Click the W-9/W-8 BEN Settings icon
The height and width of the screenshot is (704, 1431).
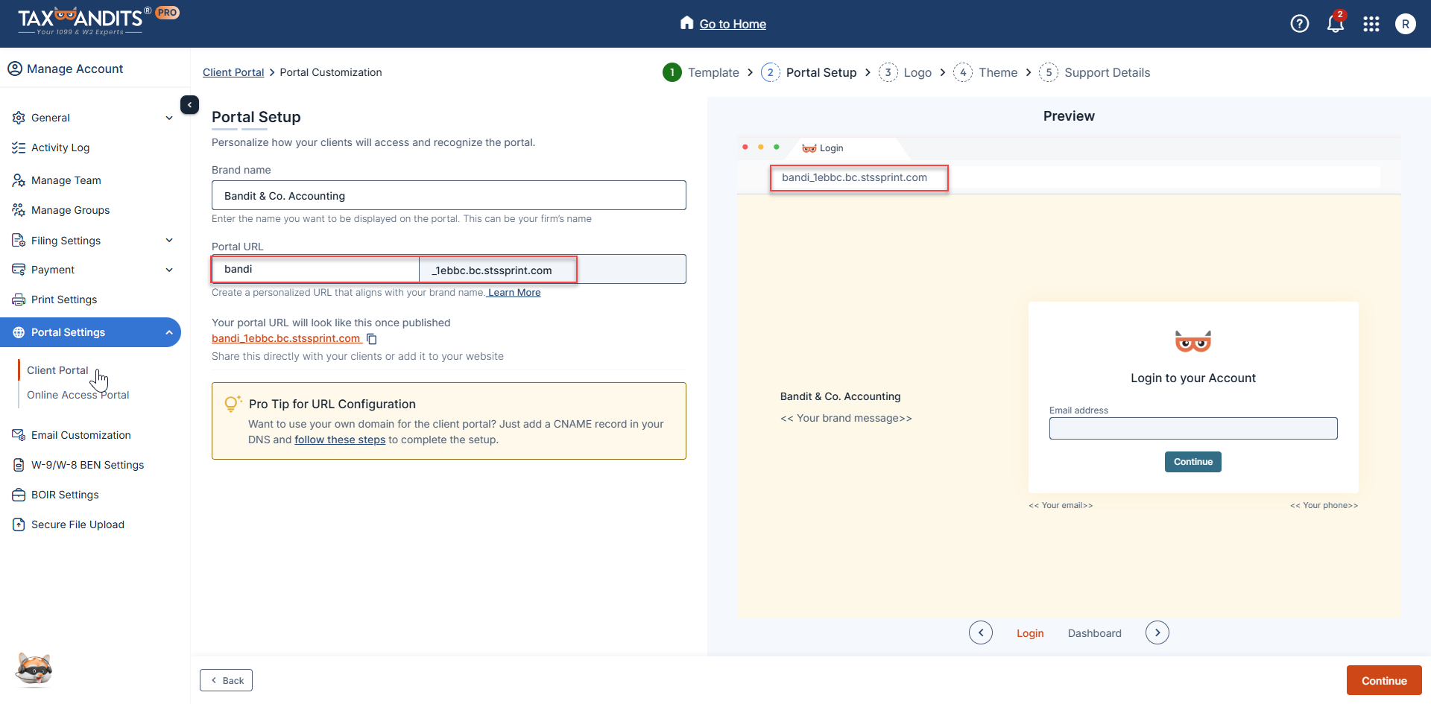(x=19, y=465)
